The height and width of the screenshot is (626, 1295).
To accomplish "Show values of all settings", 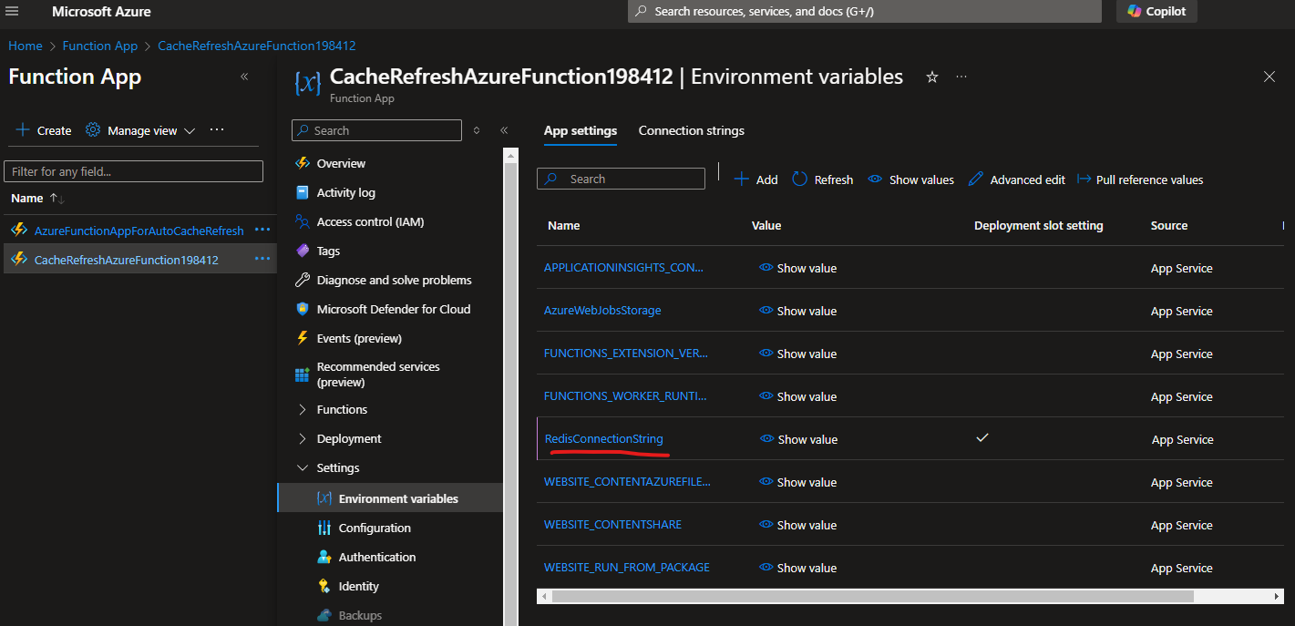I will pyautogui.click(x=911, y=180).
